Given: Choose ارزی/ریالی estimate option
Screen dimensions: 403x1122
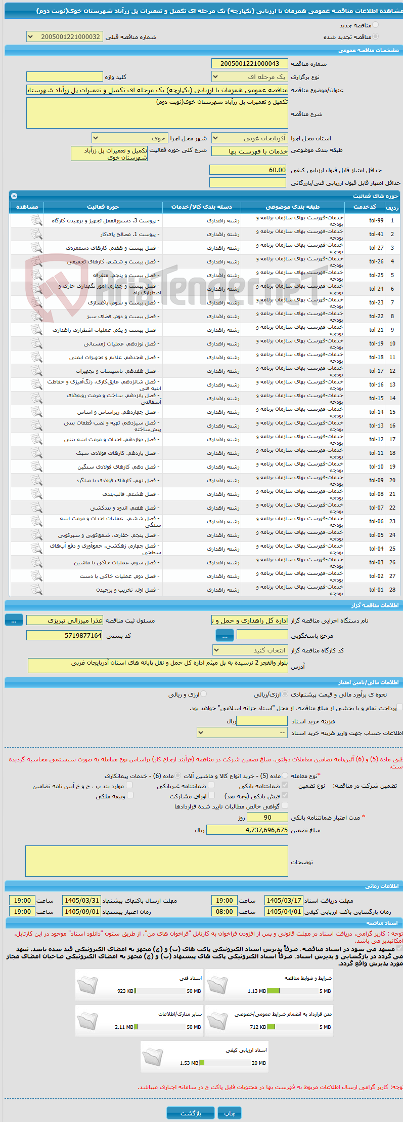Looking at the screenshot, I should pos(285,694).
